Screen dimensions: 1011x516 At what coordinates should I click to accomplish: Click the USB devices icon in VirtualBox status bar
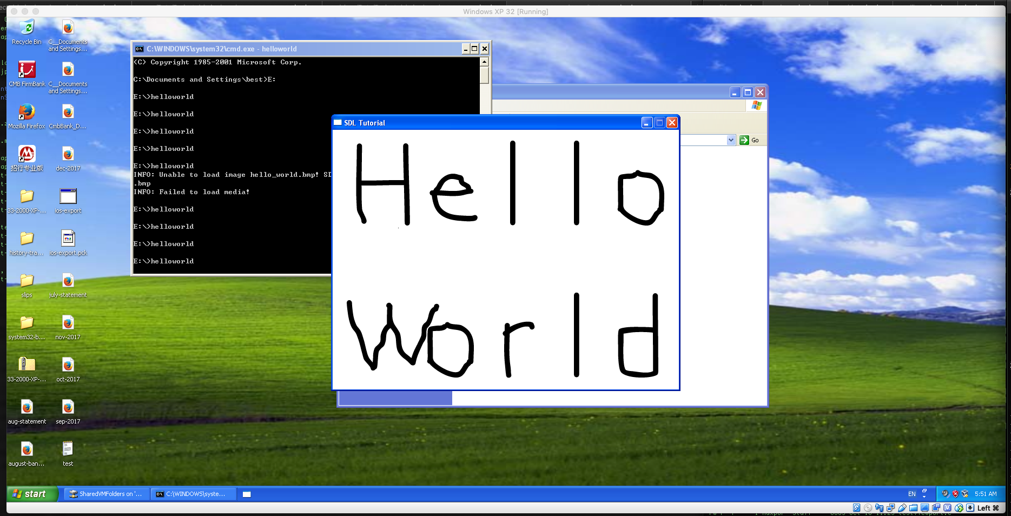click(x=901, y=508)
